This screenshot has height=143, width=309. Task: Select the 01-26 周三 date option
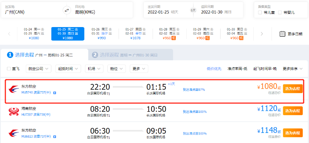[x=102, y=34]
